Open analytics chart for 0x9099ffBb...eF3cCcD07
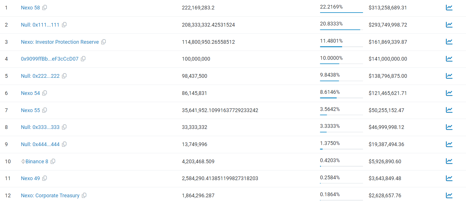Image resolution: width=466 pixels, height=203 pixels. coord(449,59)
